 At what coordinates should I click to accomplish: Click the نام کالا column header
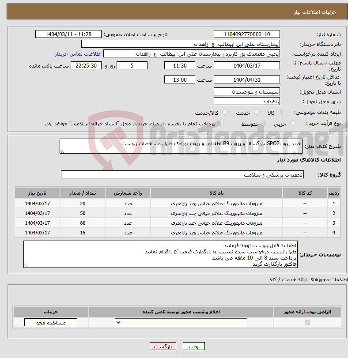point(216,193)
